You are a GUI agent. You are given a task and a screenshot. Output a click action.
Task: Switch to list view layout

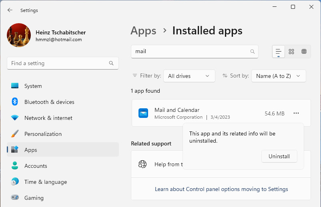(x=279, y=52)
